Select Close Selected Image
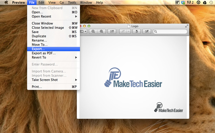This screenshot has height=133, width=215. 53,27
